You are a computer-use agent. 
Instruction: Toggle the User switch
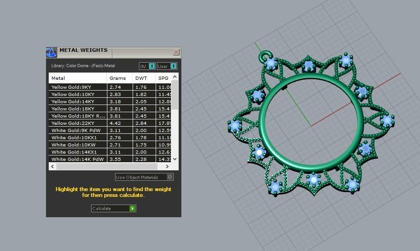click(167, 66)
